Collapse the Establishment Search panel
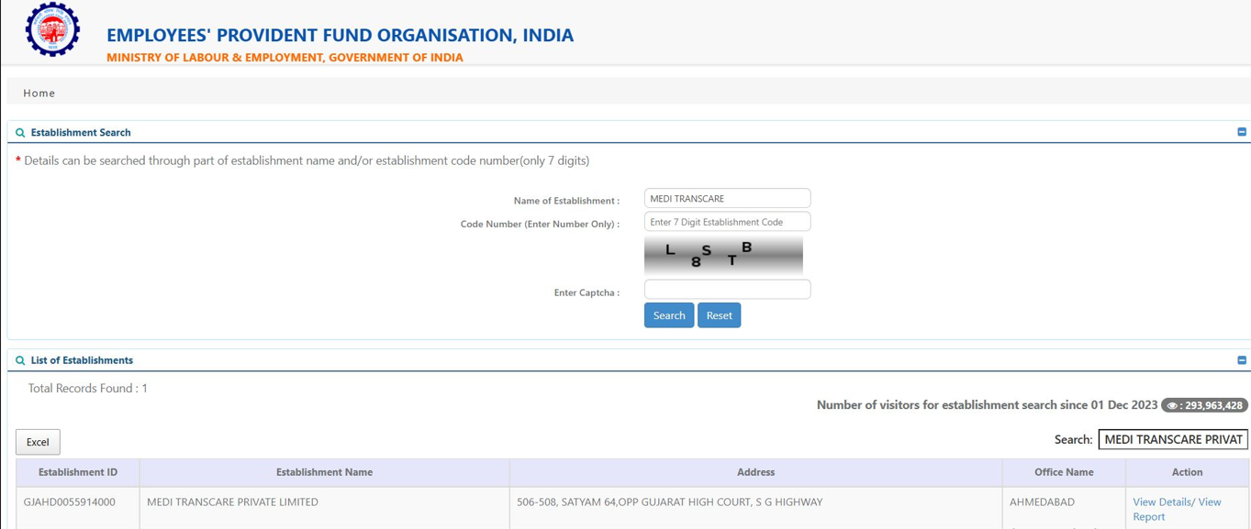Screen dimensions: 1251x529 1241,132
